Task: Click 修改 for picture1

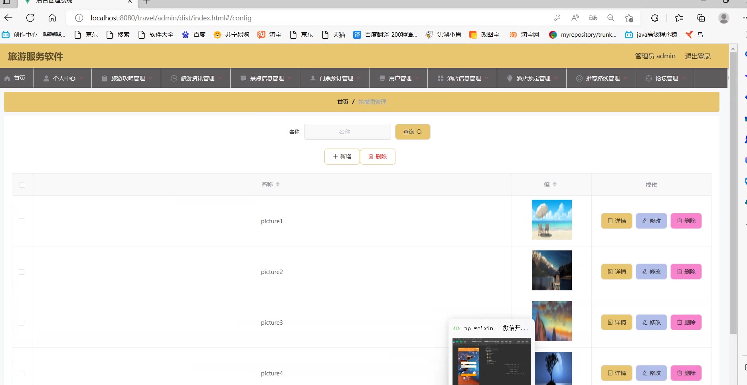Action: click(651, 221)
